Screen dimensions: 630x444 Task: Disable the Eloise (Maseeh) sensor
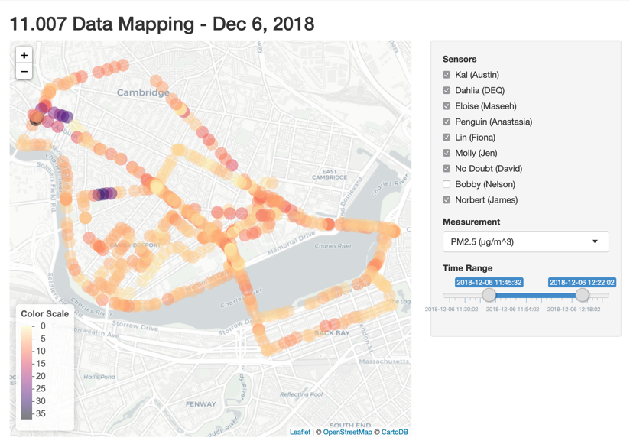click(x=447, y=106)
